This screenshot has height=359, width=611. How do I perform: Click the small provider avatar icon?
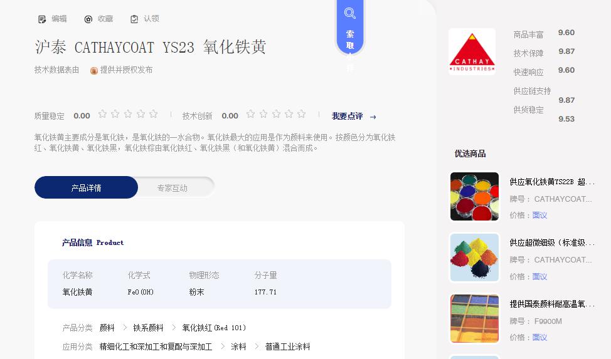94,70
